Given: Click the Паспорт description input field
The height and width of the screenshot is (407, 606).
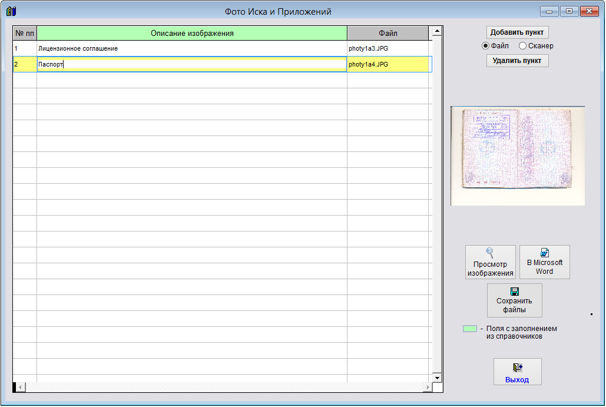Looking at the screenshot, I should point(191,65).
